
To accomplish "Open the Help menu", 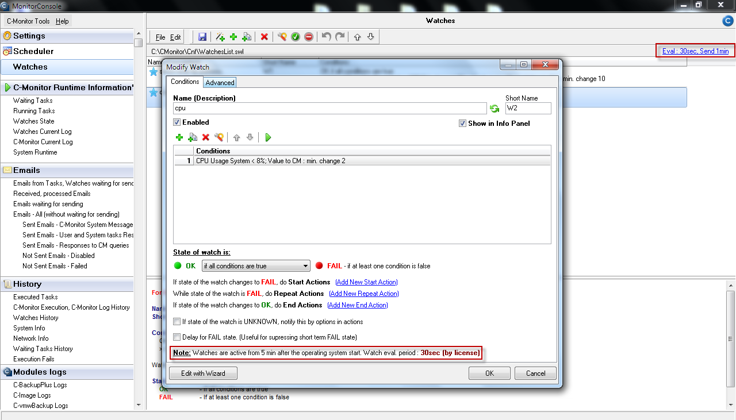I will (62, 21).
